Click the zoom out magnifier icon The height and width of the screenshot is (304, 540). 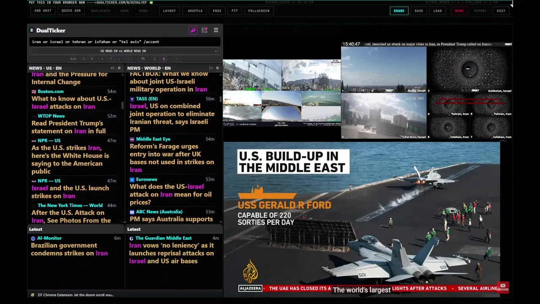point(84,59)
